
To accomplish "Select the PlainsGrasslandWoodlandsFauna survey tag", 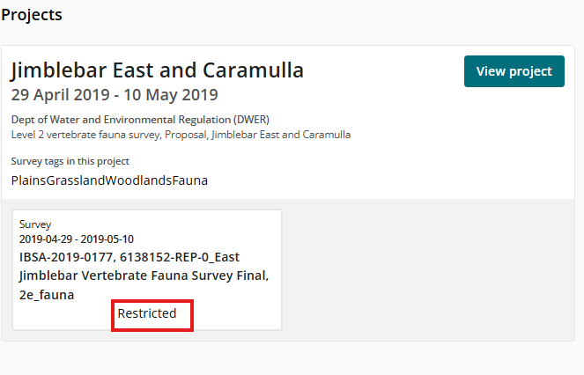I will click(x=109, y=180).
